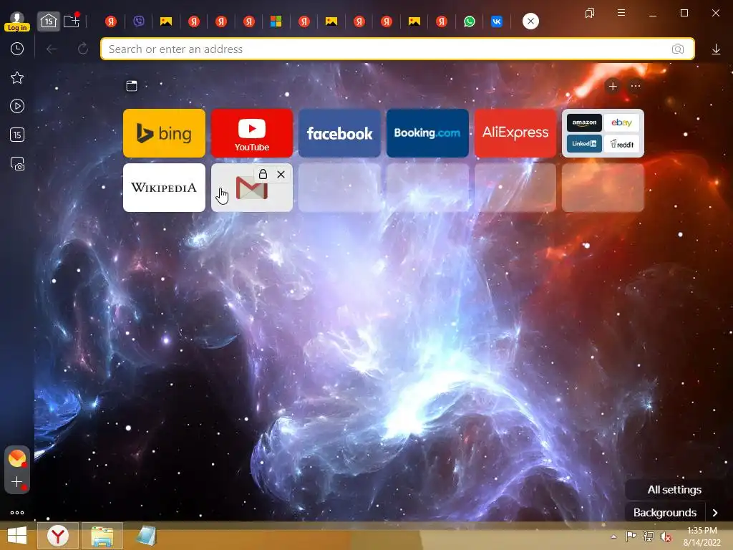Remove the Gmail tile with its X
The height and width of the screenshot is (550, 733).
click(281, 175)
